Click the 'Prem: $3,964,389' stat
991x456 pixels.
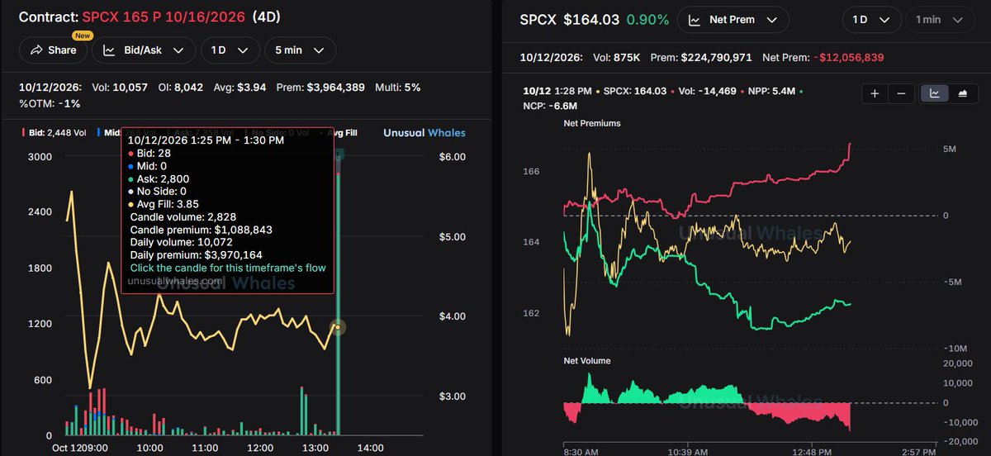tap(319, 87)
